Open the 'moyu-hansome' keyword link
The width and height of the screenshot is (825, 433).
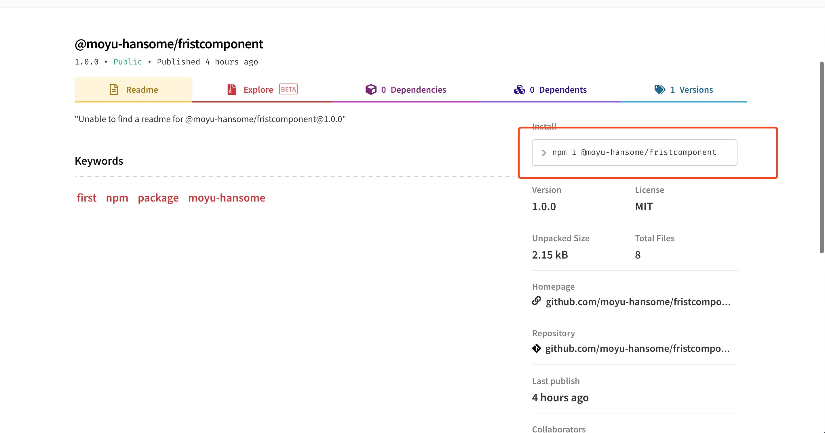[x=227, y=198]
